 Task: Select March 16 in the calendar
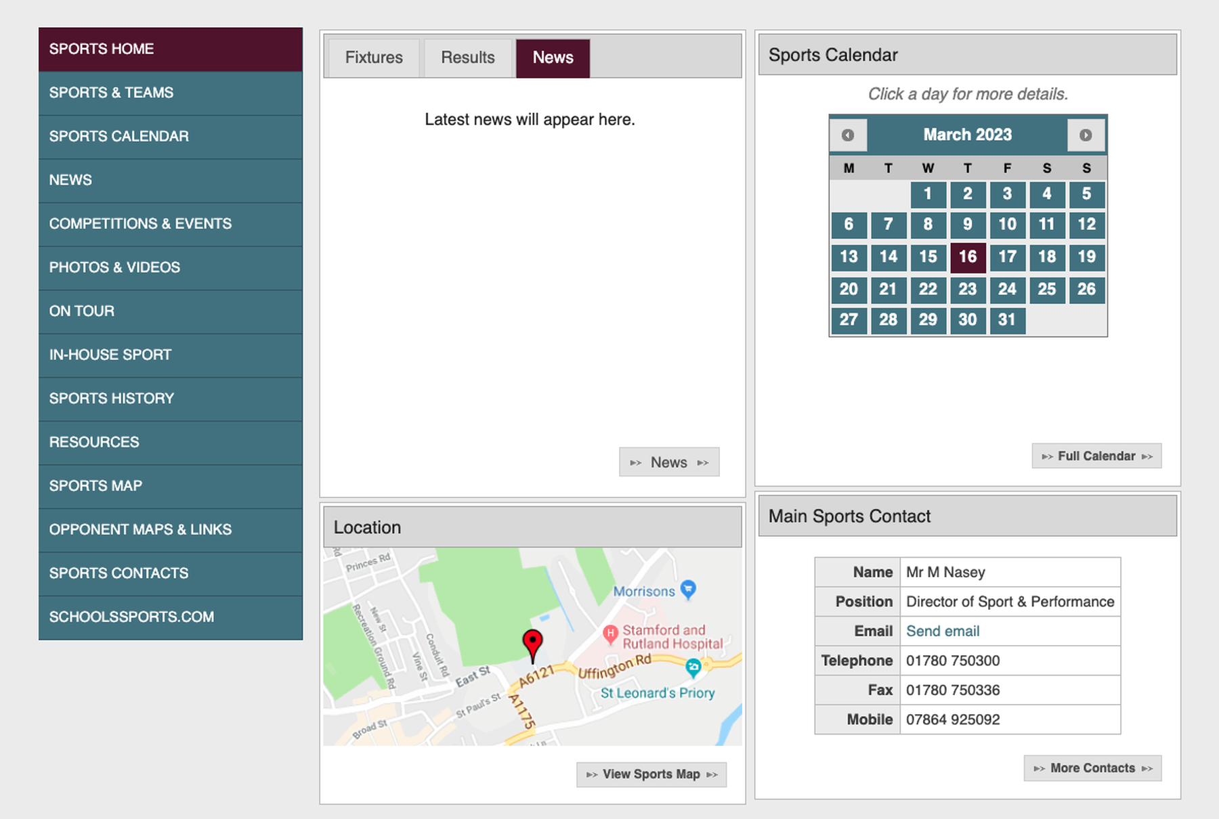pos(967,257)
